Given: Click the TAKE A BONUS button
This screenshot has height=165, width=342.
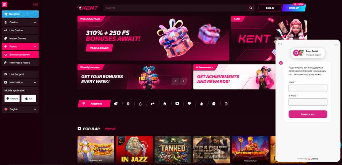Looking at the screenshot, I should [99, 48].
